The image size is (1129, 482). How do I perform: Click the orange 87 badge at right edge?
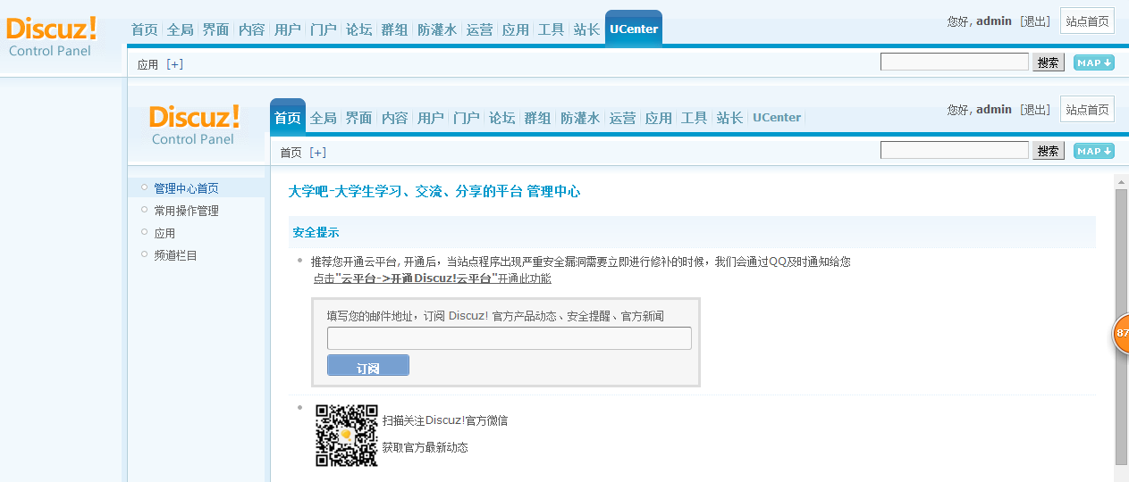coord(1121,333)
